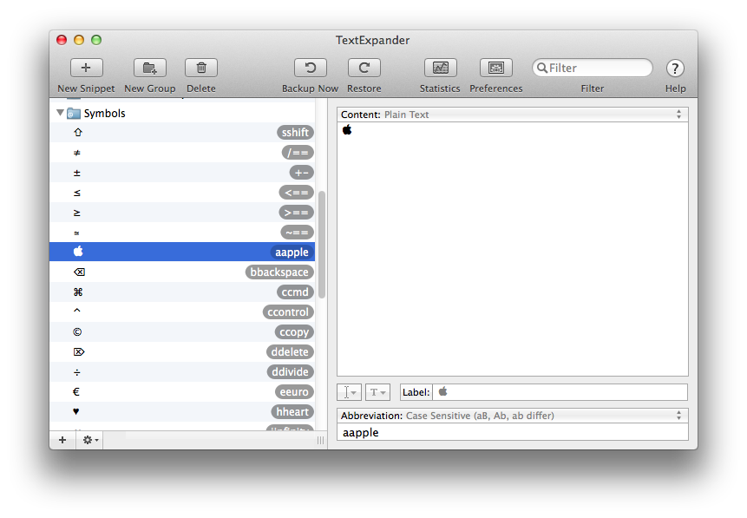Click the Restore arrow icon
The width and height of the screenshot is (747, 518).
coord(364,68)
